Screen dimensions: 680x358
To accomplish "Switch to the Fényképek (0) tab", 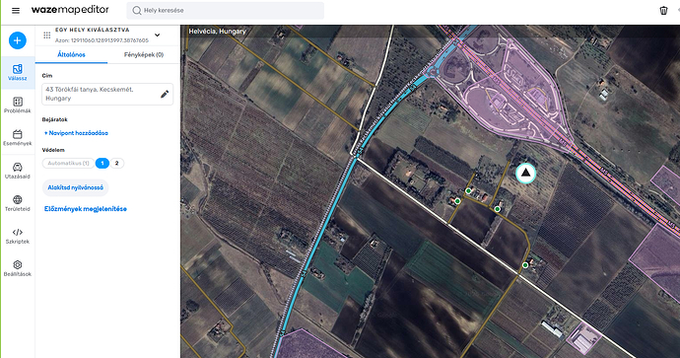I will tap(144, 54).
